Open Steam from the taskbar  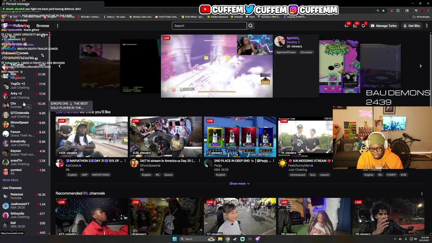[235, 239]
